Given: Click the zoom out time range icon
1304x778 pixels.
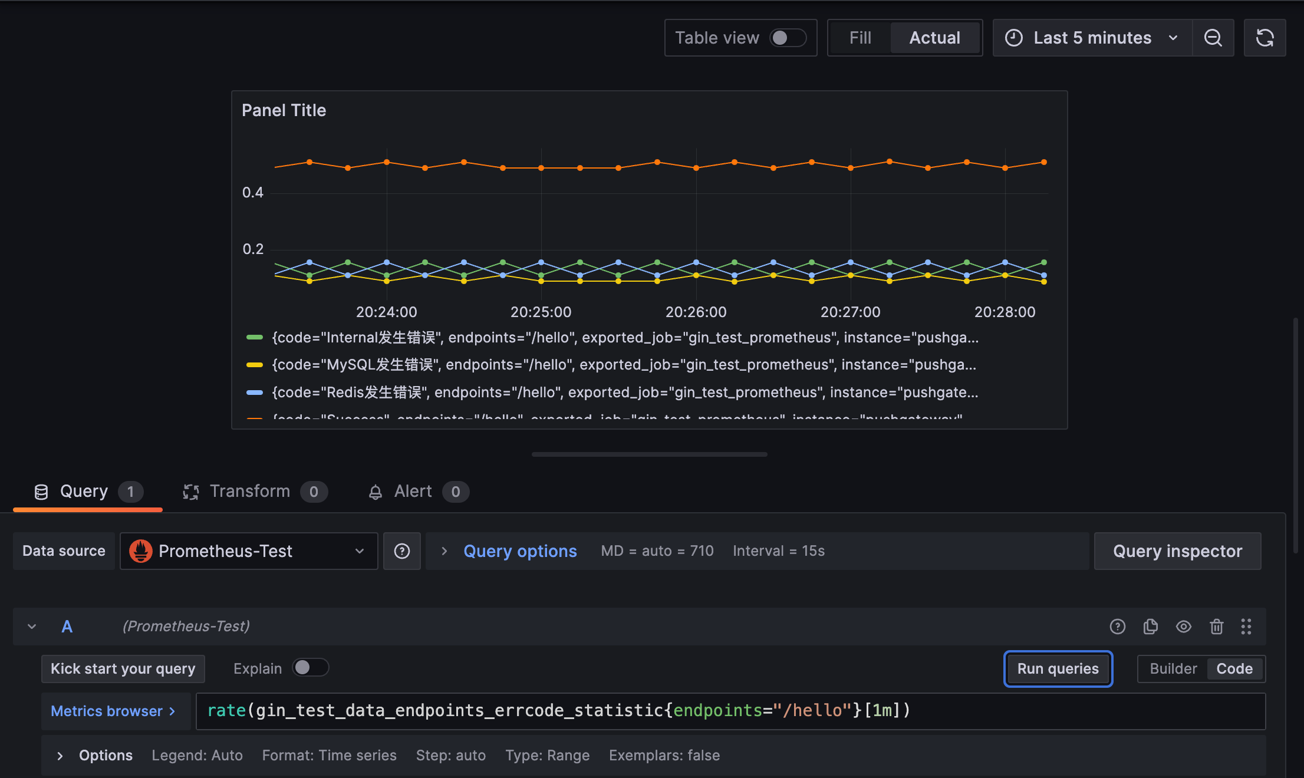Looking at the screenshot, I should pos(1213,38).
